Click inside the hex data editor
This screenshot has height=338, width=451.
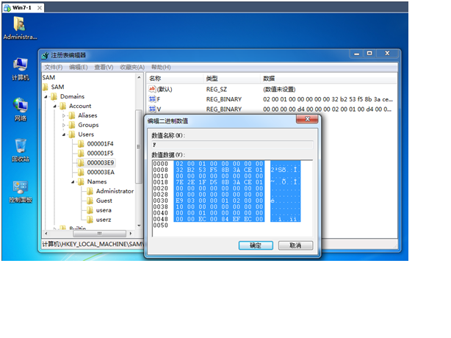click(x=232, y=198)
